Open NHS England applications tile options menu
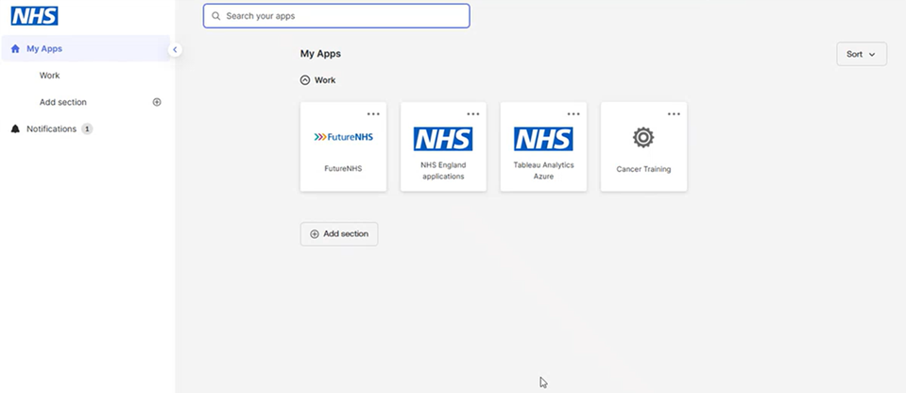Viewport: 906px width, 393px height. (473, 114)
